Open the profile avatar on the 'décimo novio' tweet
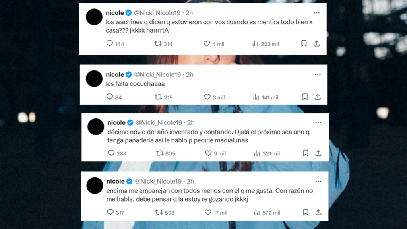The height and width of the screenshot is (229, 407). tap(96, 127)
